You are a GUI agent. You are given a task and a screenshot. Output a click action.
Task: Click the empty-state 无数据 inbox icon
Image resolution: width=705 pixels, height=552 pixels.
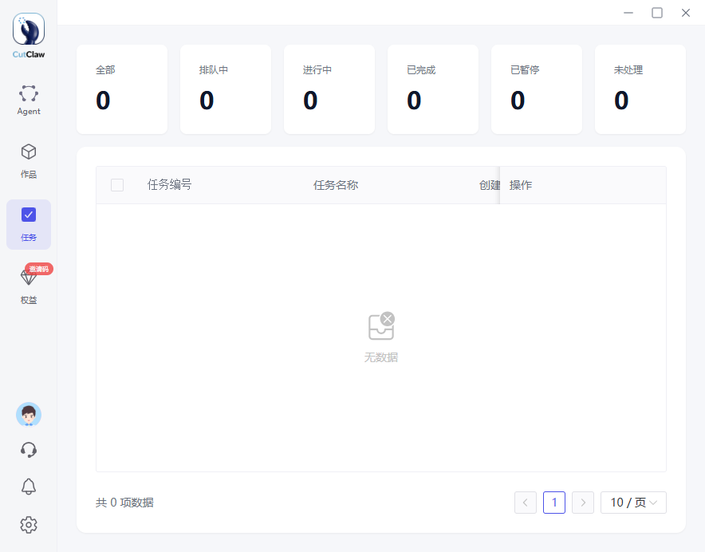[381, 326]
